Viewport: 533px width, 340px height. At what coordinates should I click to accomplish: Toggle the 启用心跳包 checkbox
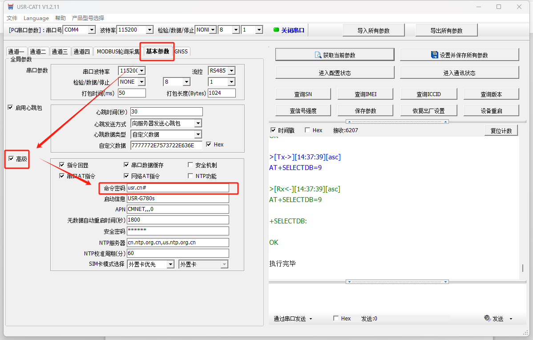10,108
